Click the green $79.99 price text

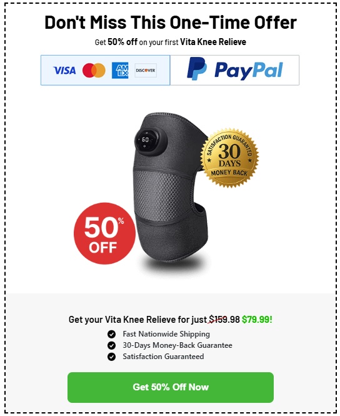point(257,320)
